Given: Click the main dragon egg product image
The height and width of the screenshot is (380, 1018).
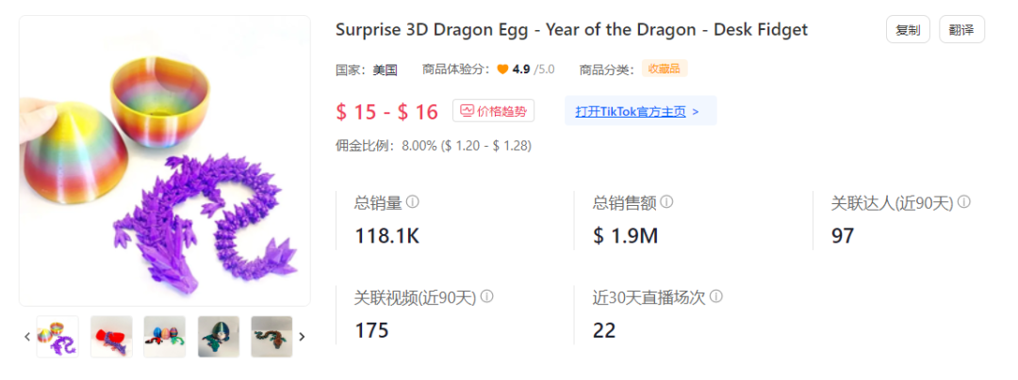Looking at the screenshot, I should point(165,160).
